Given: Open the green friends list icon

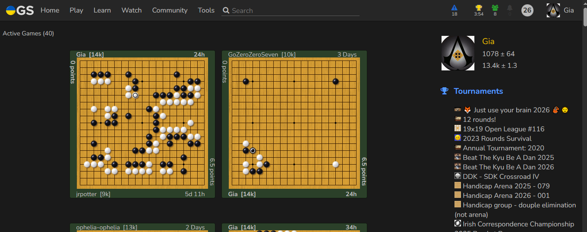Looking at the screenshot, I should coord(495,8).
